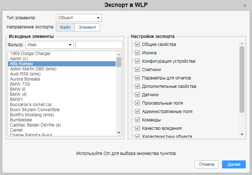
Task: Select Файл export direction
Action: (65, 27)
